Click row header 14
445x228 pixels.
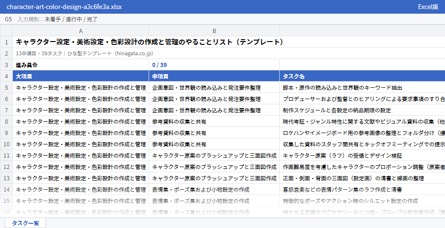(6, 189)
